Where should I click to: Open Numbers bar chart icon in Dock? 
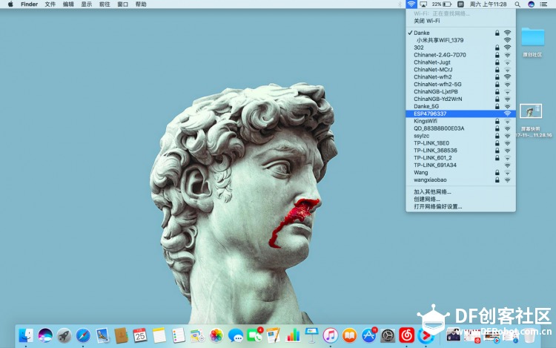(x=293, y=335)
